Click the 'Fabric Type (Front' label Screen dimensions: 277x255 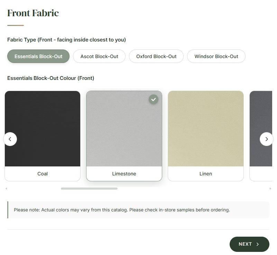[x=66, y=40]
